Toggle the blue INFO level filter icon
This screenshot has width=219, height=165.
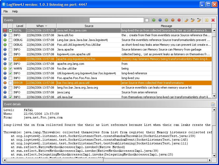(160, 20)
